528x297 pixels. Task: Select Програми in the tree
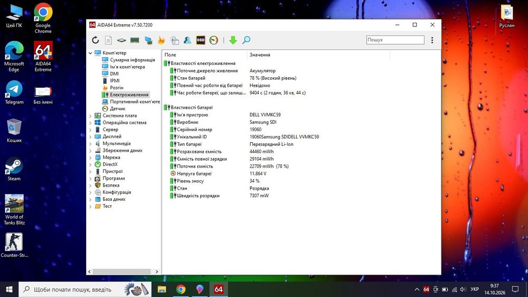click(114, 178)
